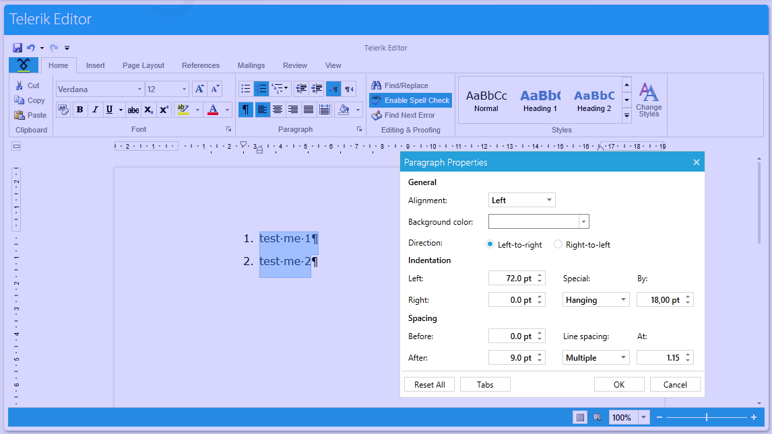Switch to web layout view in status bar
772x434 pixels.
(598, 417)
